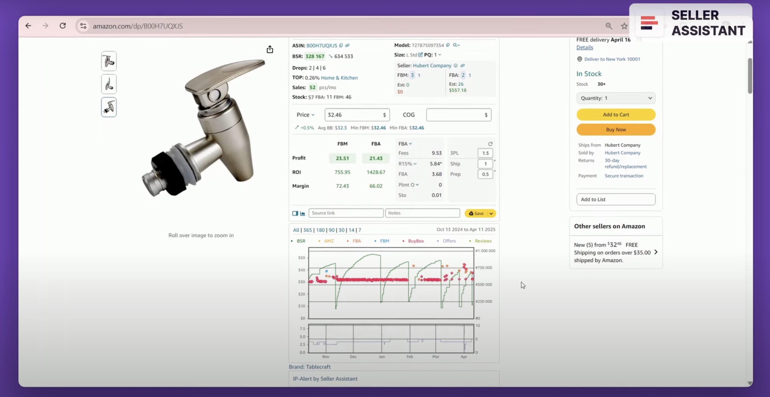Click the link icon beside the ASIN
This screenshot has width=770, height=397.
coord(347,45)
